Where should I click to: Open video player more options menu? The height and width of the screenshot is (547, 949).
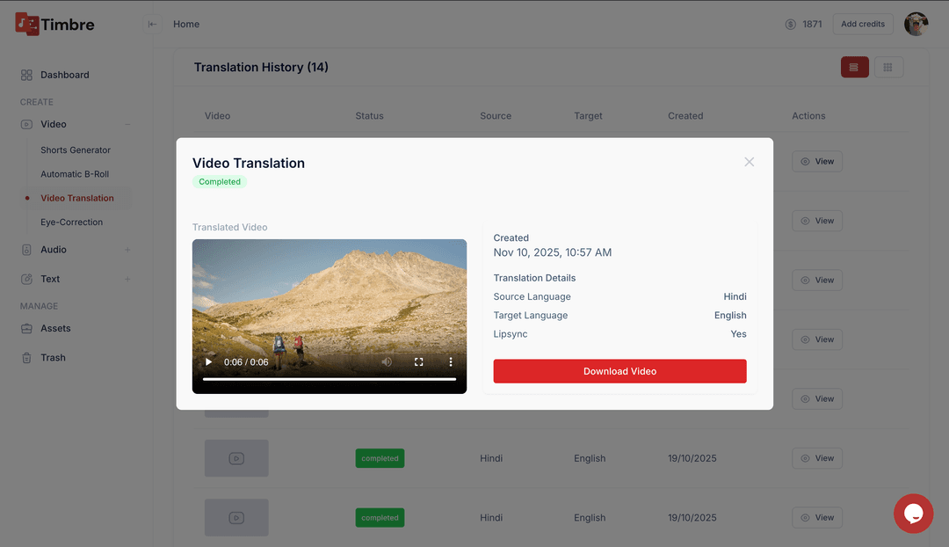coord(451,361)
